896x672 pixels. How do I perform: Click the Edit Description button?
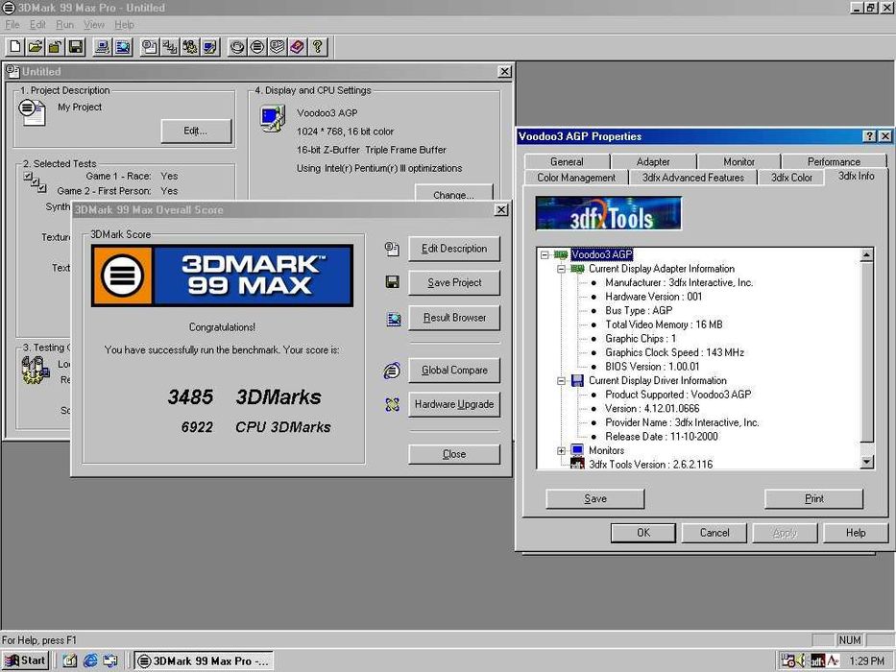(x=454, y=249)
